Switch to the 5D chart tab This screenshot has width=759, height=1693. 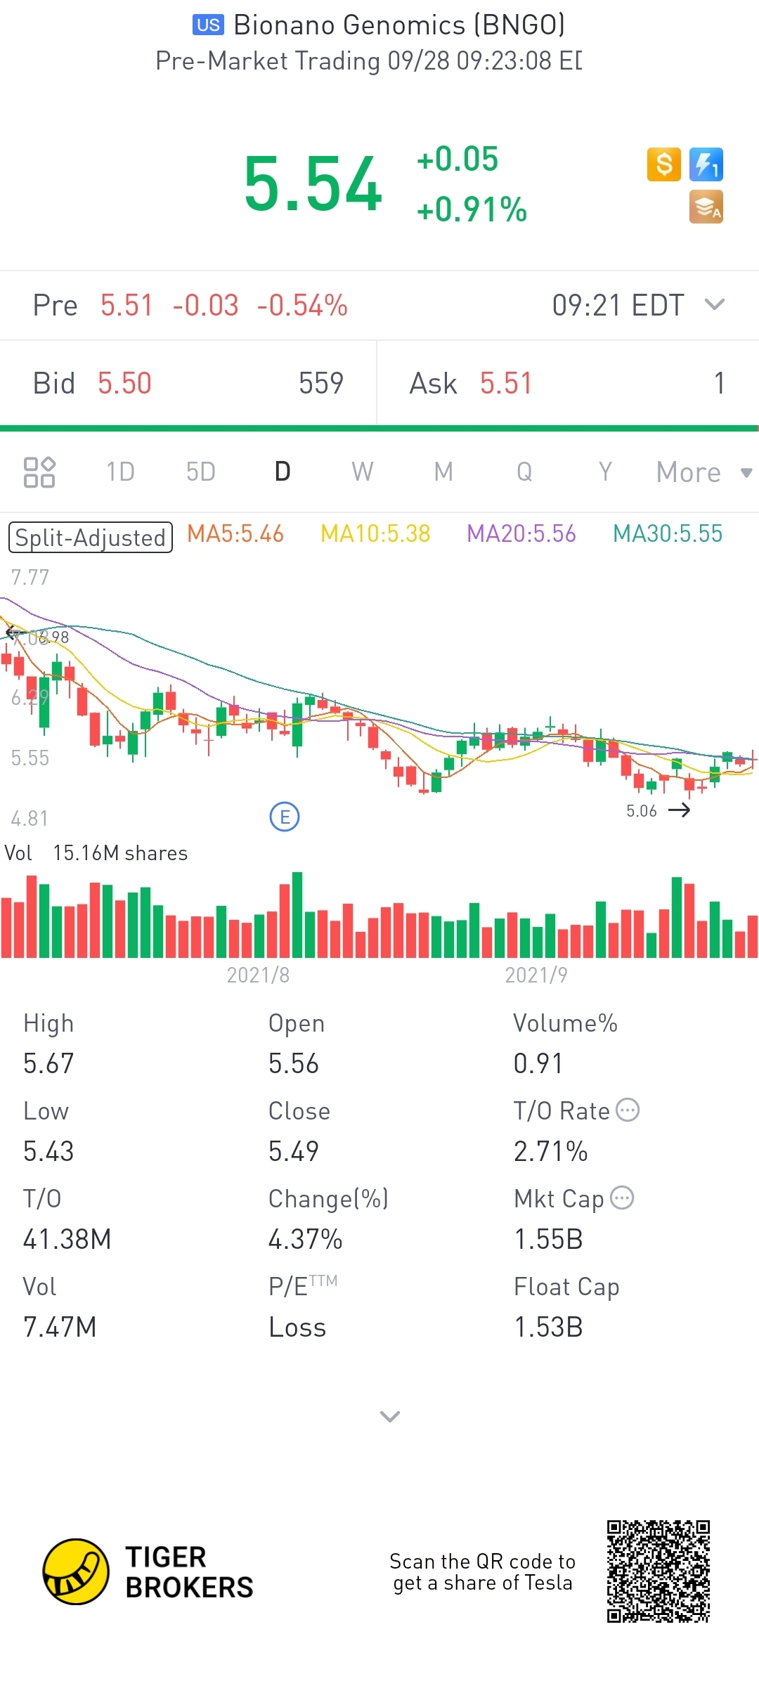click(200, 472)
